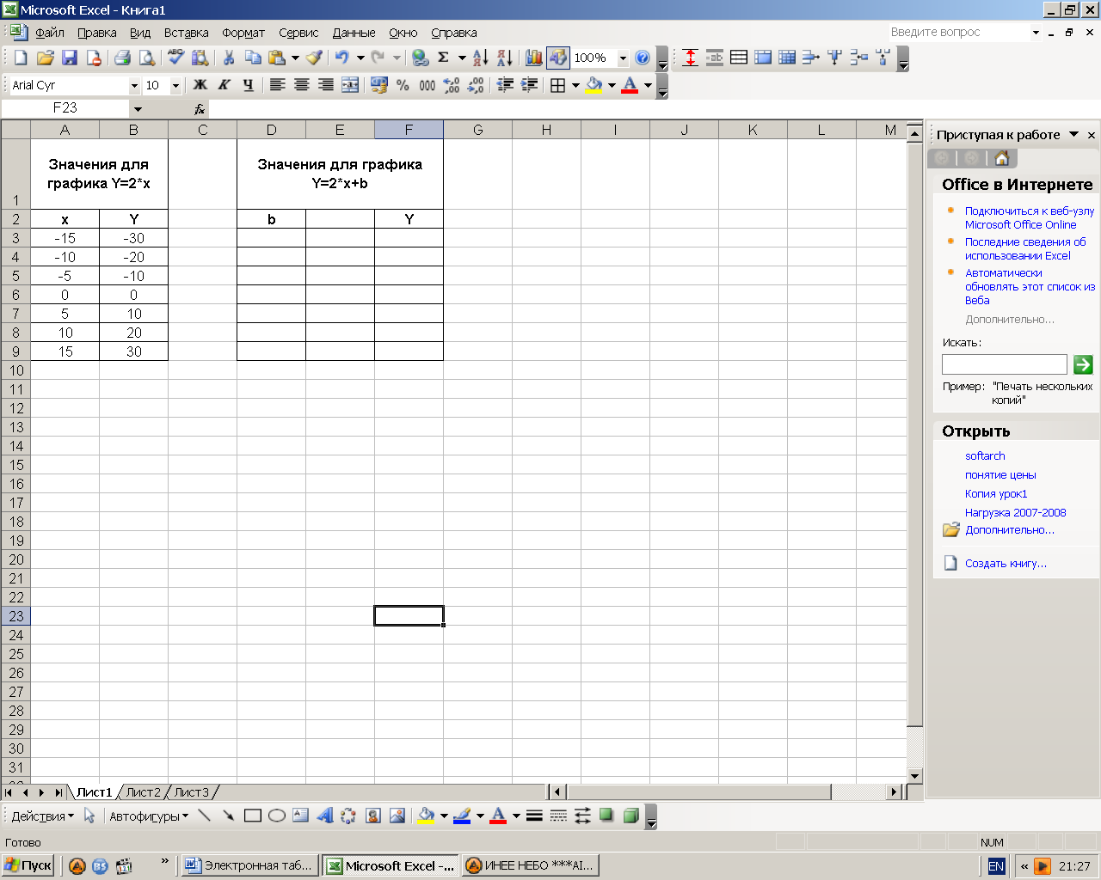Open recent file Нагрузка 2007-2008
Screen dimensions: 1101x880
point(1015,512)
